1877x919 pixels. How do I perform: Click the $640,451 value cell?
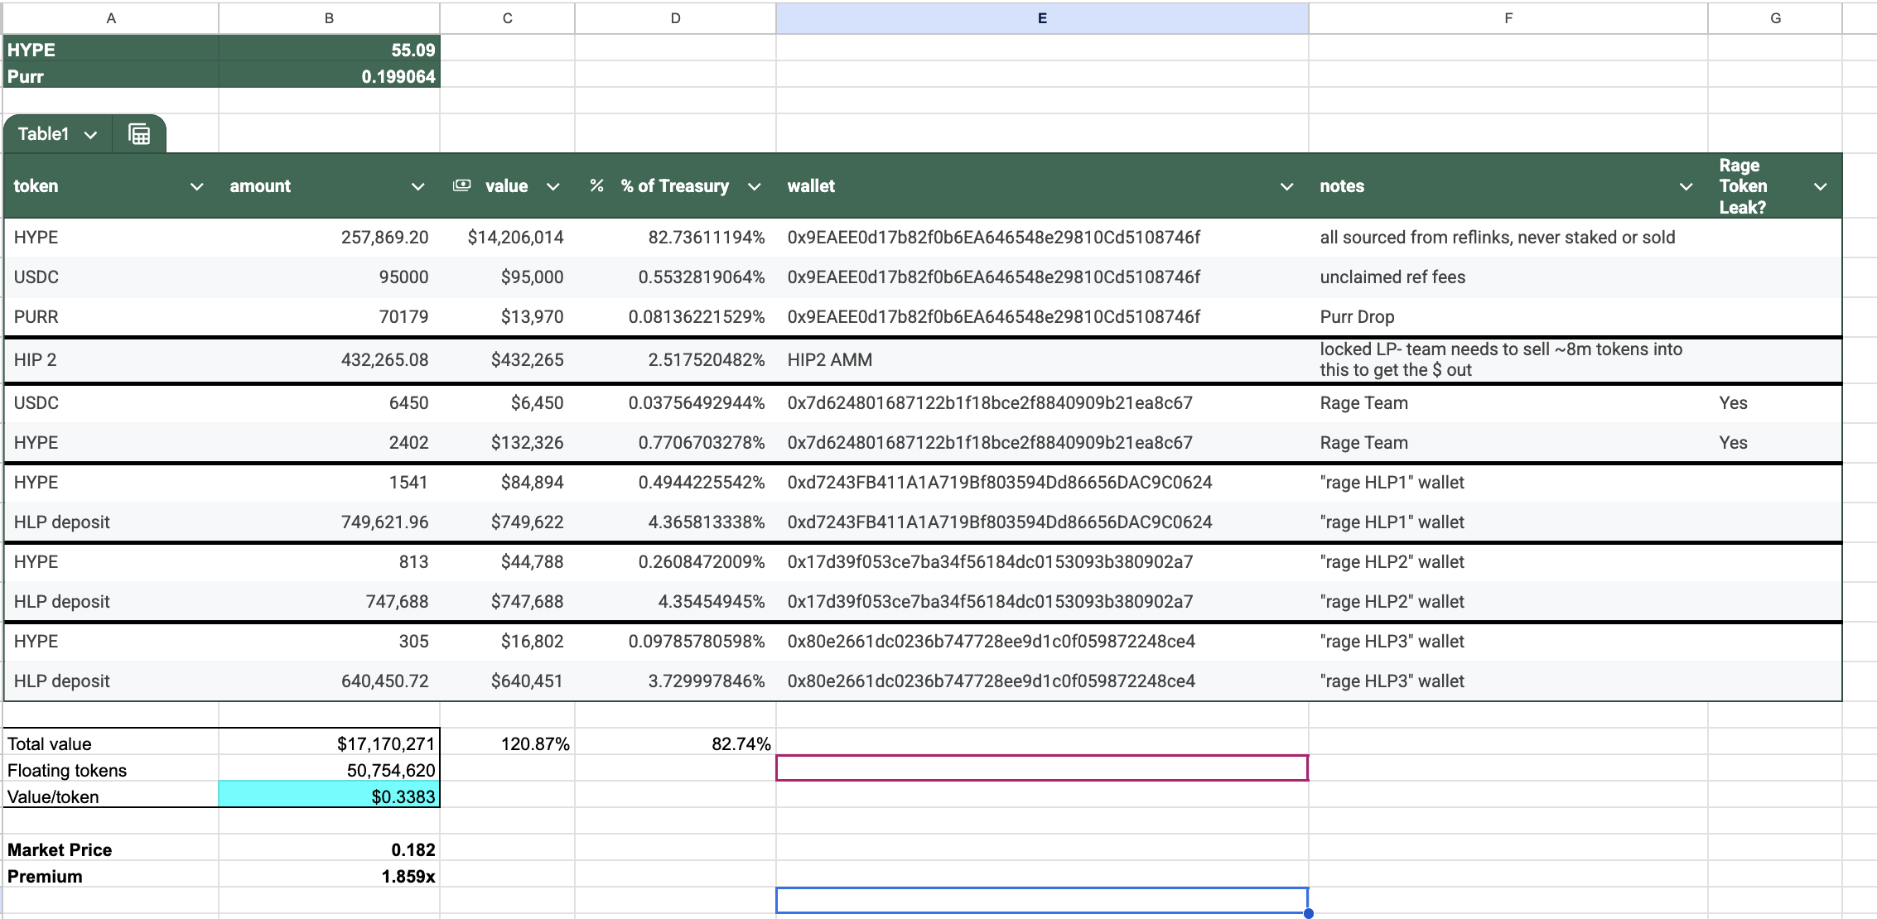coord(507,681)
